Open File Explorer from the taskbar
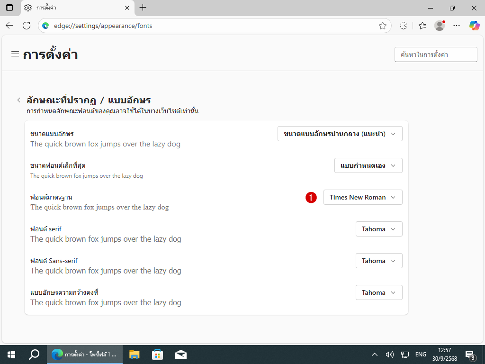Image resolution: width=485 pixels, height=364 pixels. (135, 354)
